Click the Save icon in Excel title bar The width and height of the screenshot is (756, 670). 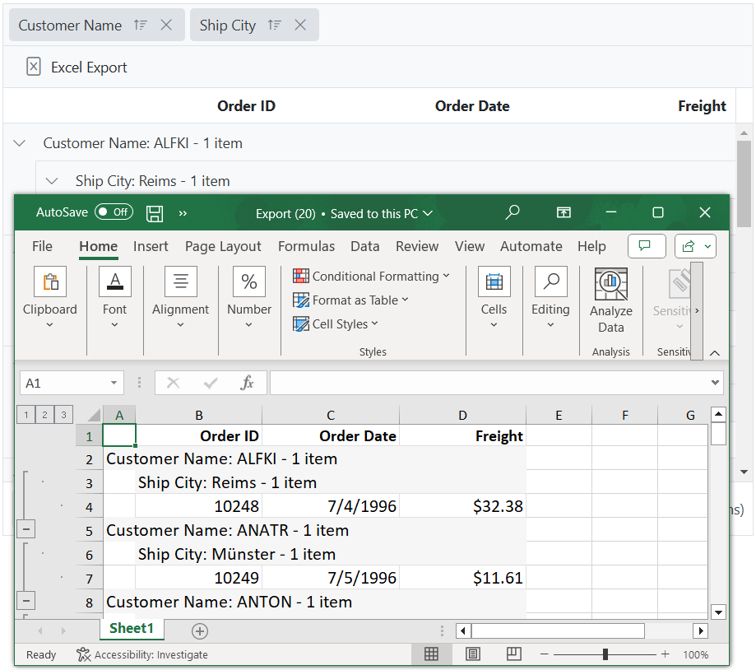155,213
